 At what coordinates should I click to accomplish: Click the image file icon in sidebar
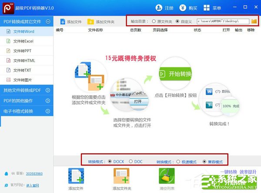pos(8,80)
